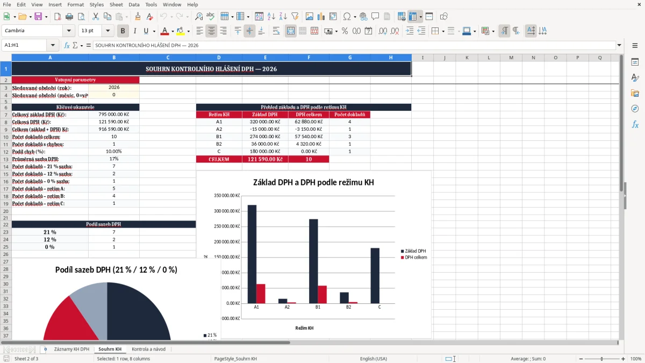This screenshot has height=363, width=645.
Task: Toggle underline formatting
Action: click(146, 31)
